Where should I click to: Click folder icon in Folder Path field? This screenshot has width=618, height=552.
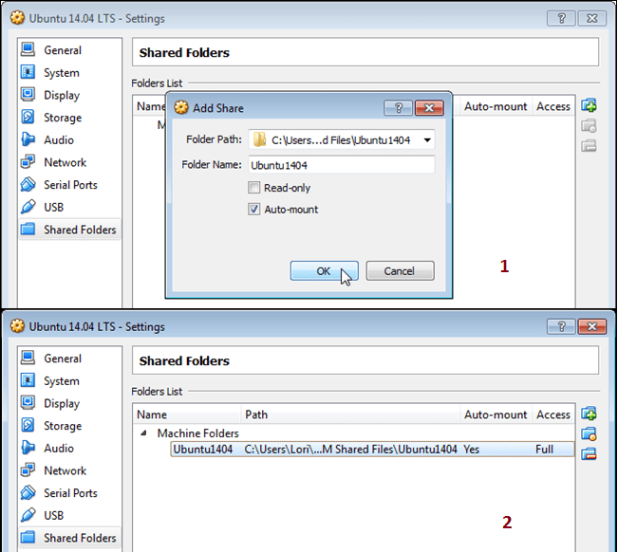[x=259, y=139]
